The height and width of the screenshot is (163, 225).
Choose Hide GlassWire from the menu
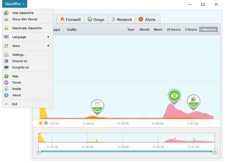28,13
